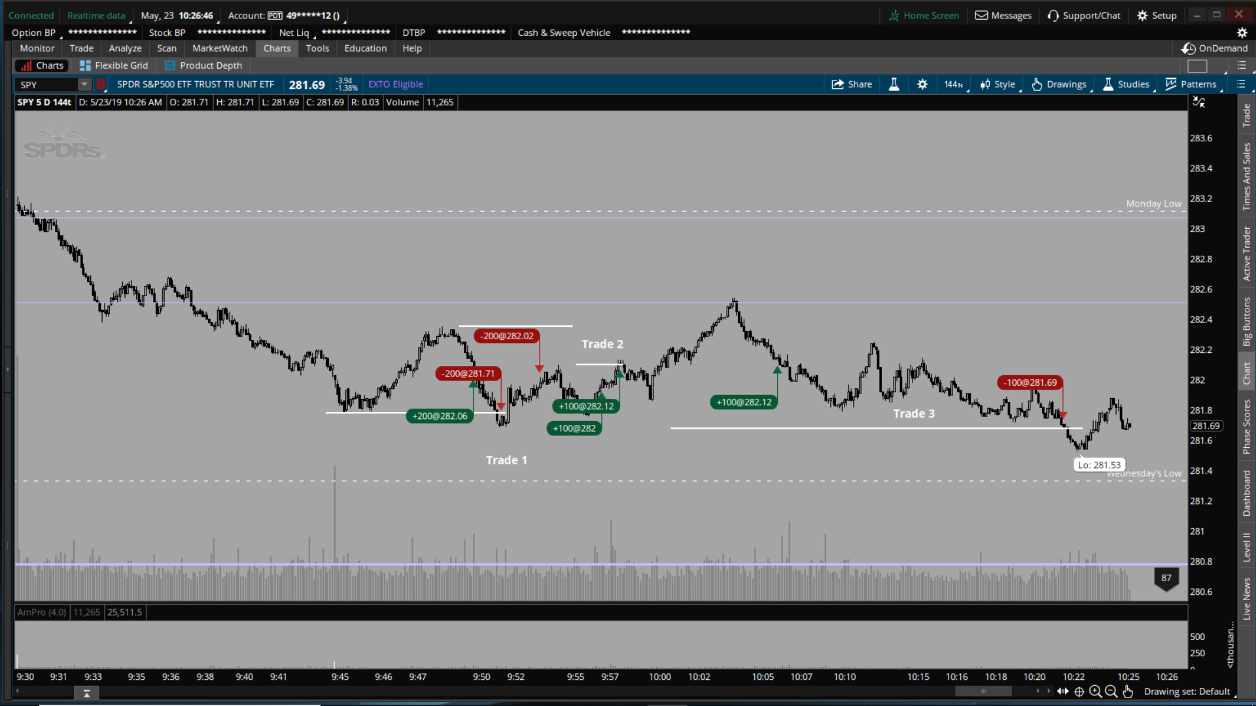1256x706 pixels.
Task: Open Messages
Action: pos(1003,16)
